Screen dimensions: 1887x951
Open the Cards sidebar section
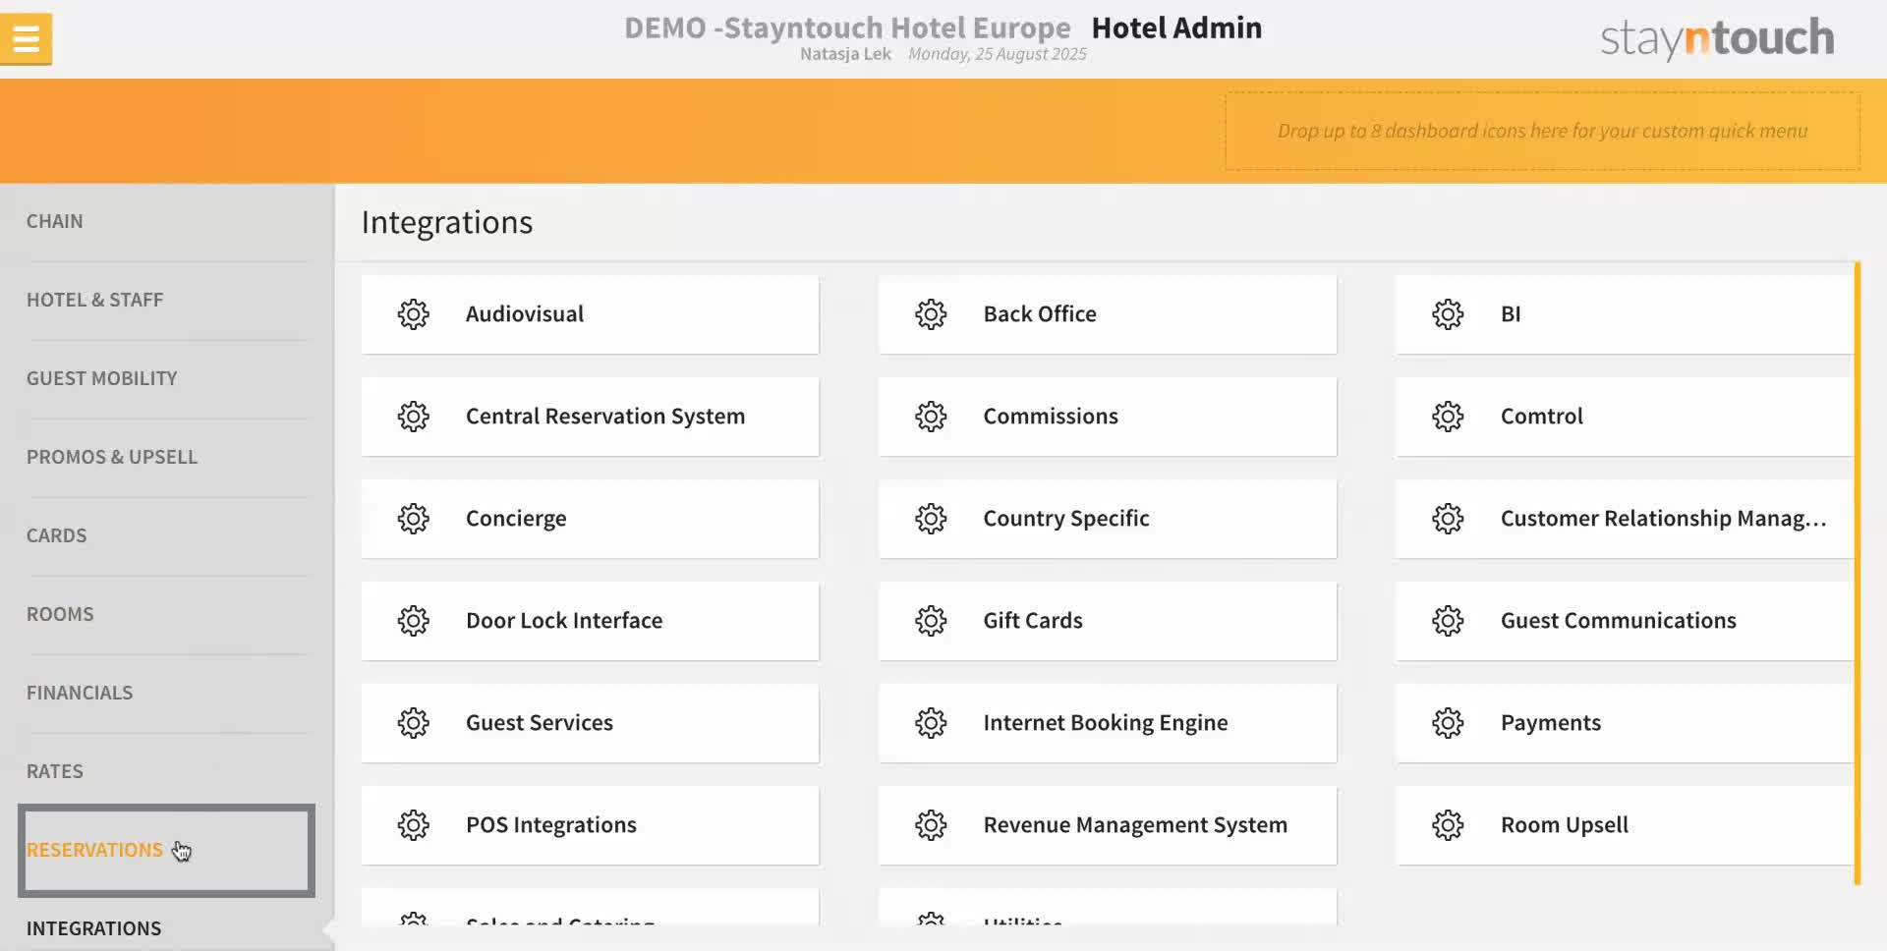tap(56, 535)
